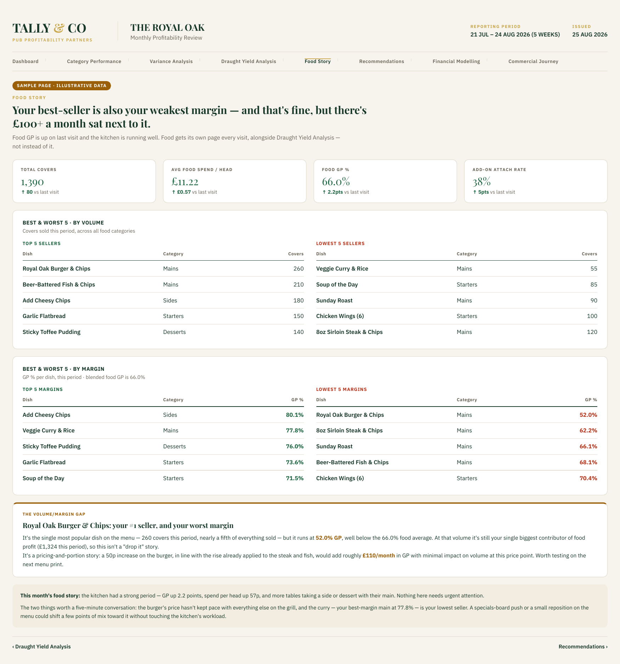Select the Food GP % card
The width and height of the screenshot is (620, 664).
[x=385, y=181]
